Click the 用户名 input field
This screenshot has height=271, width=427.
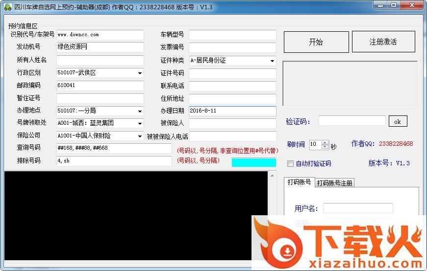coord(358,208)
